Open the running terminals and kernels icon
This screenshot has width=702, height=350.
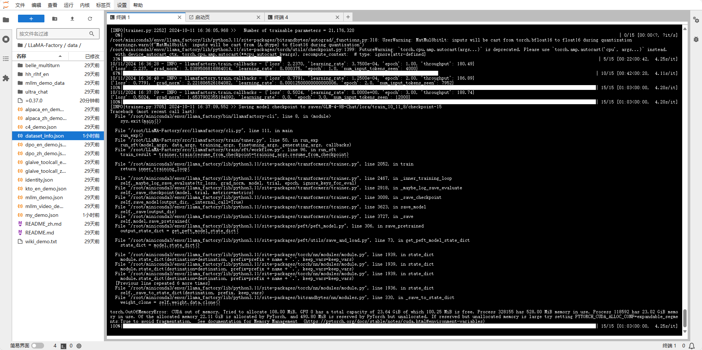point(6,39)
